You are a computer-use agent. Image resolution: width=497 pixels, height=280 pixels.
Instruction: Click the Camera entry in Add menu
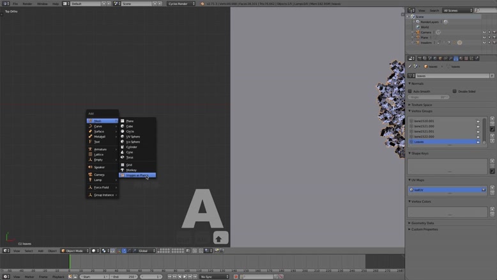(99, 175)
